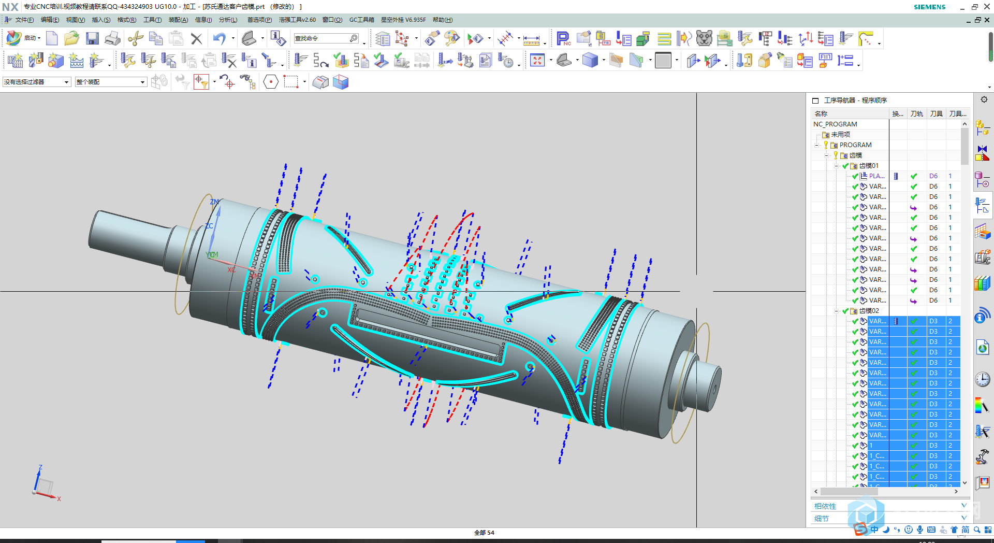994x543 pixels.
Task: Click the Post Process icon
Action: point(465,61)
